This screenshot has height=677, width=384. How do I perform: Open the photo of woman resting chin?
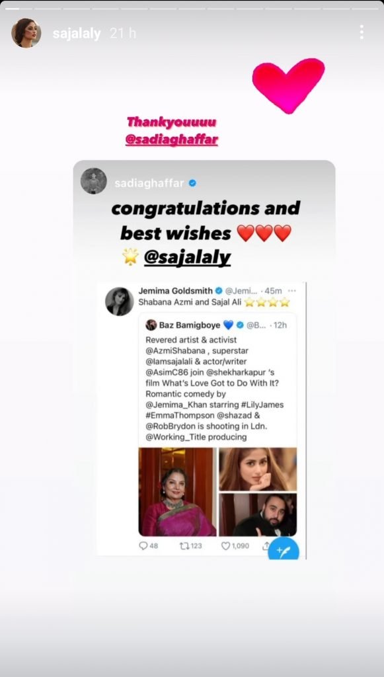click(258, 469)
